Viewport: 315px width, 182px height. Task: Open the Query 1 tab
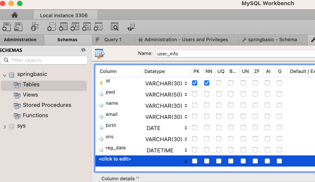[x=113, y=40]
